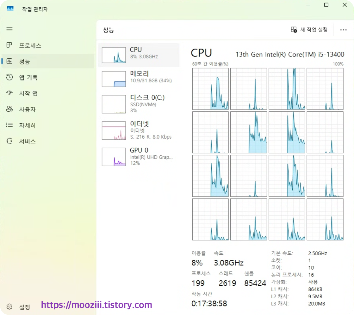
Task: Click the first logical processor graph
Action: [x=210, y=89]
